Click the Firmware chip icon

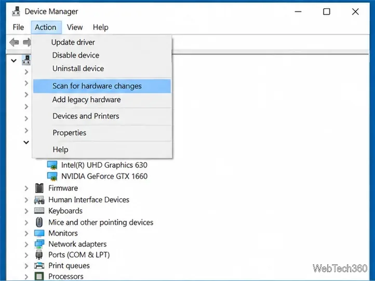pyautogui.click(x=39, y=188)
